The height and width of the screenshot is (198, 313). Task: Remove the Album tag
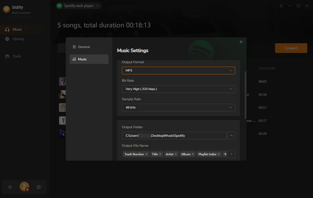pyautogui.click(x=193, y=154)
